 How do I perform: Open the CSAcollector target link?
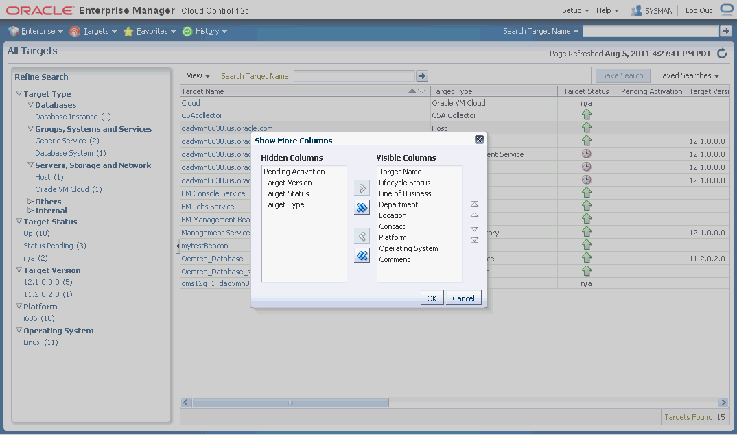202,115
